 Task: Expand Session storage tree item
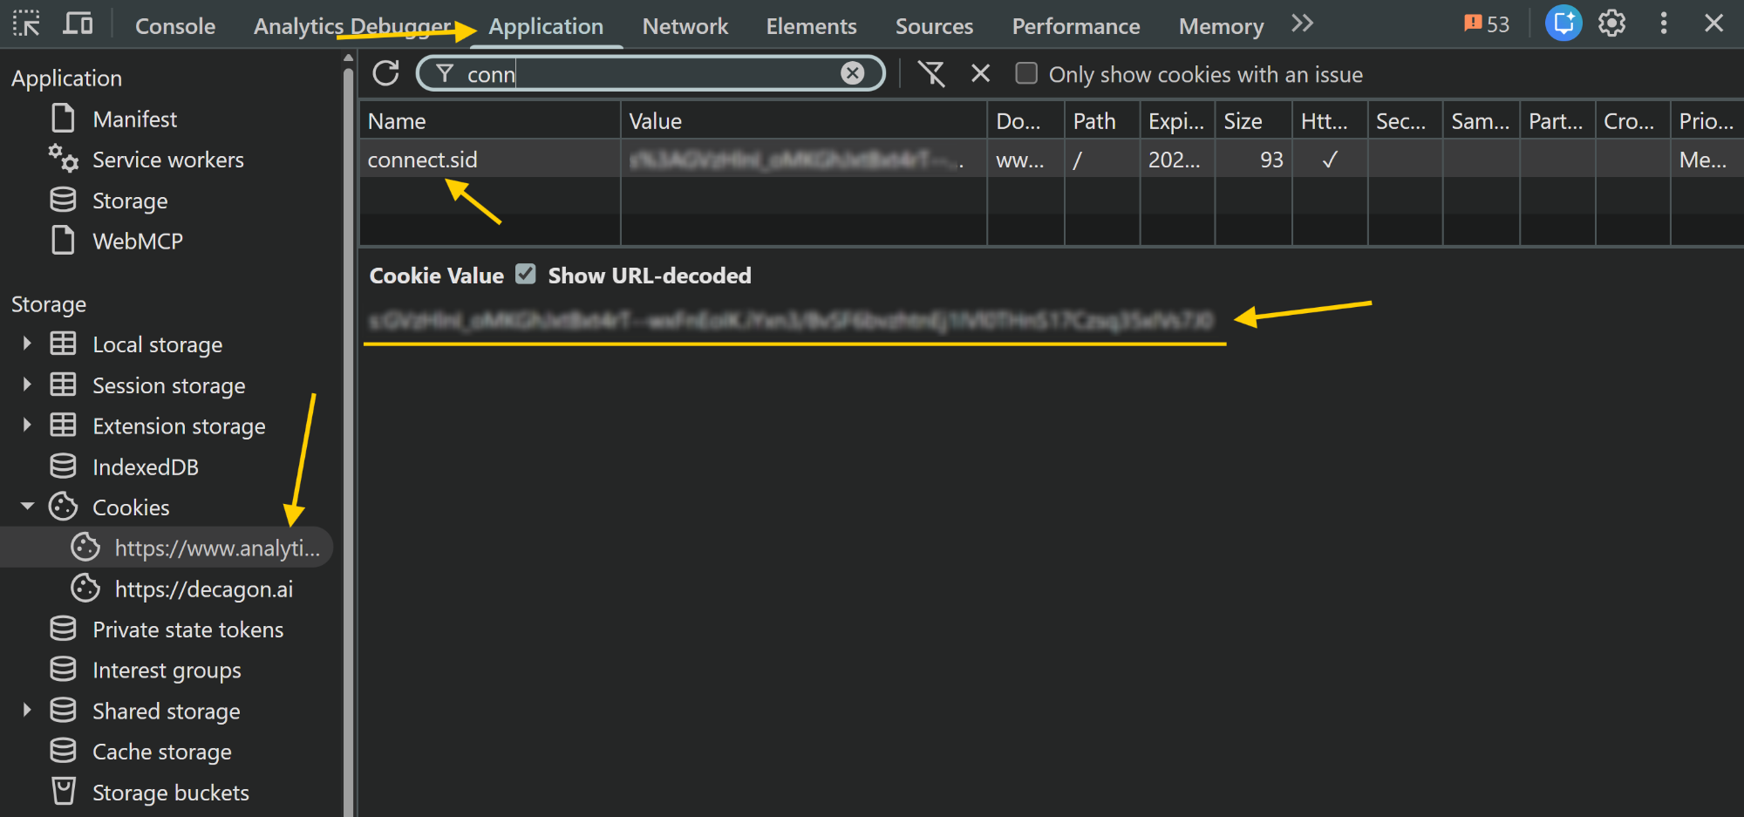[27, 385]
